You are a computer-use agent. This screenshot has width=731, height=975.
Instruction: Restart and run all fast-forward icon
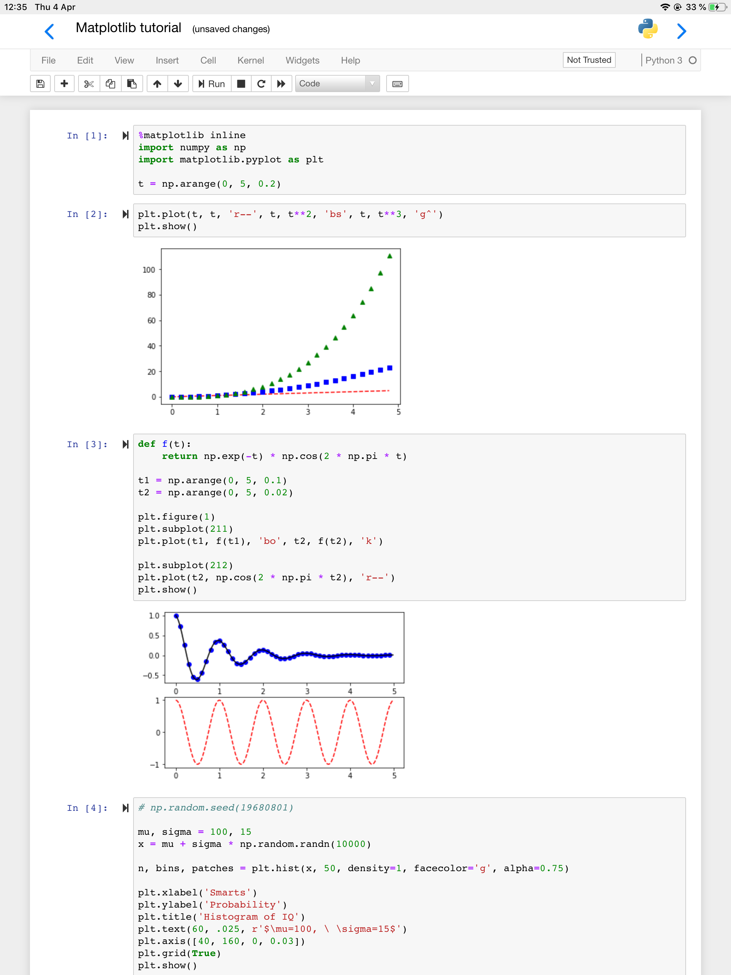pos(281,84)
